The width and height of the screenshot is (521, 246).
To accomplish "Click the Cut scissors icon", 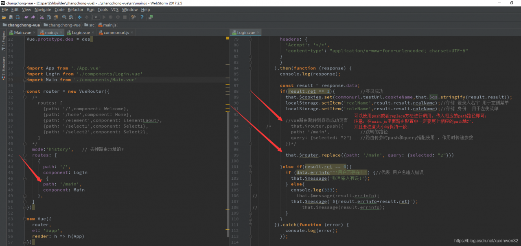I will (x=42, y=17).
